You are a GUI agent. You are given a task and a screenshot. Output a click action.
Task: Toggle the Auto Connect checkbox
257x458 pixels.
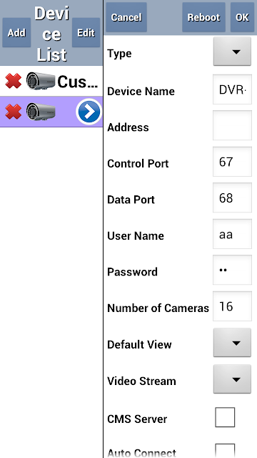[x=225, y=451]
